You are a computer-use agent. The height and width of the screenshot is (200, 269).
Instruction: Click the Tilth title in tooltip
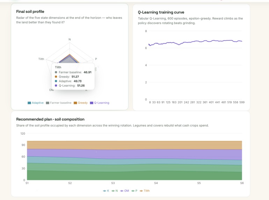point(58,67)
